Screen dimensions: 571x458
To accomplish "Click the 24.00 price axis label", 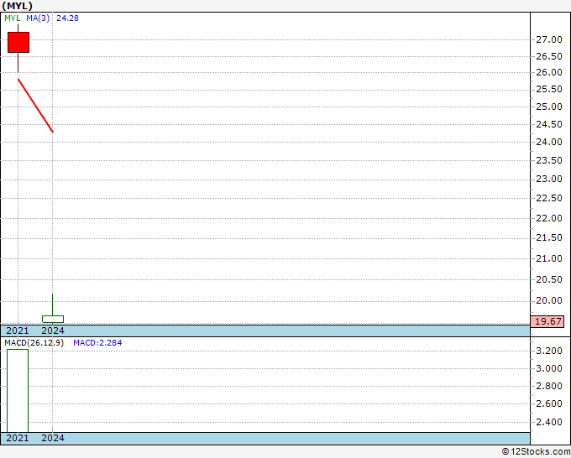I will [549, 142].
